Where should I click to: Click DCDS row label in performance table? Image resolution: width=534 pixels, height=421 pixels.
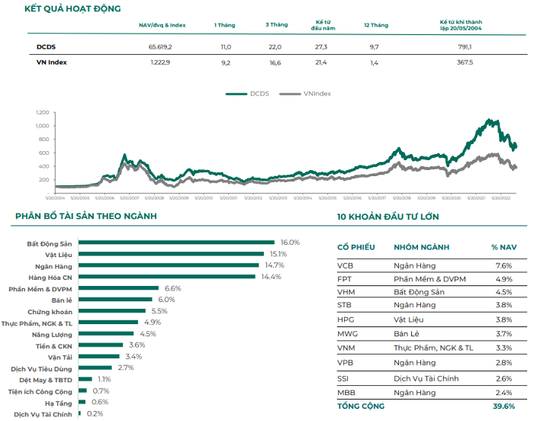pyautogui.click(x=47, y=47)
